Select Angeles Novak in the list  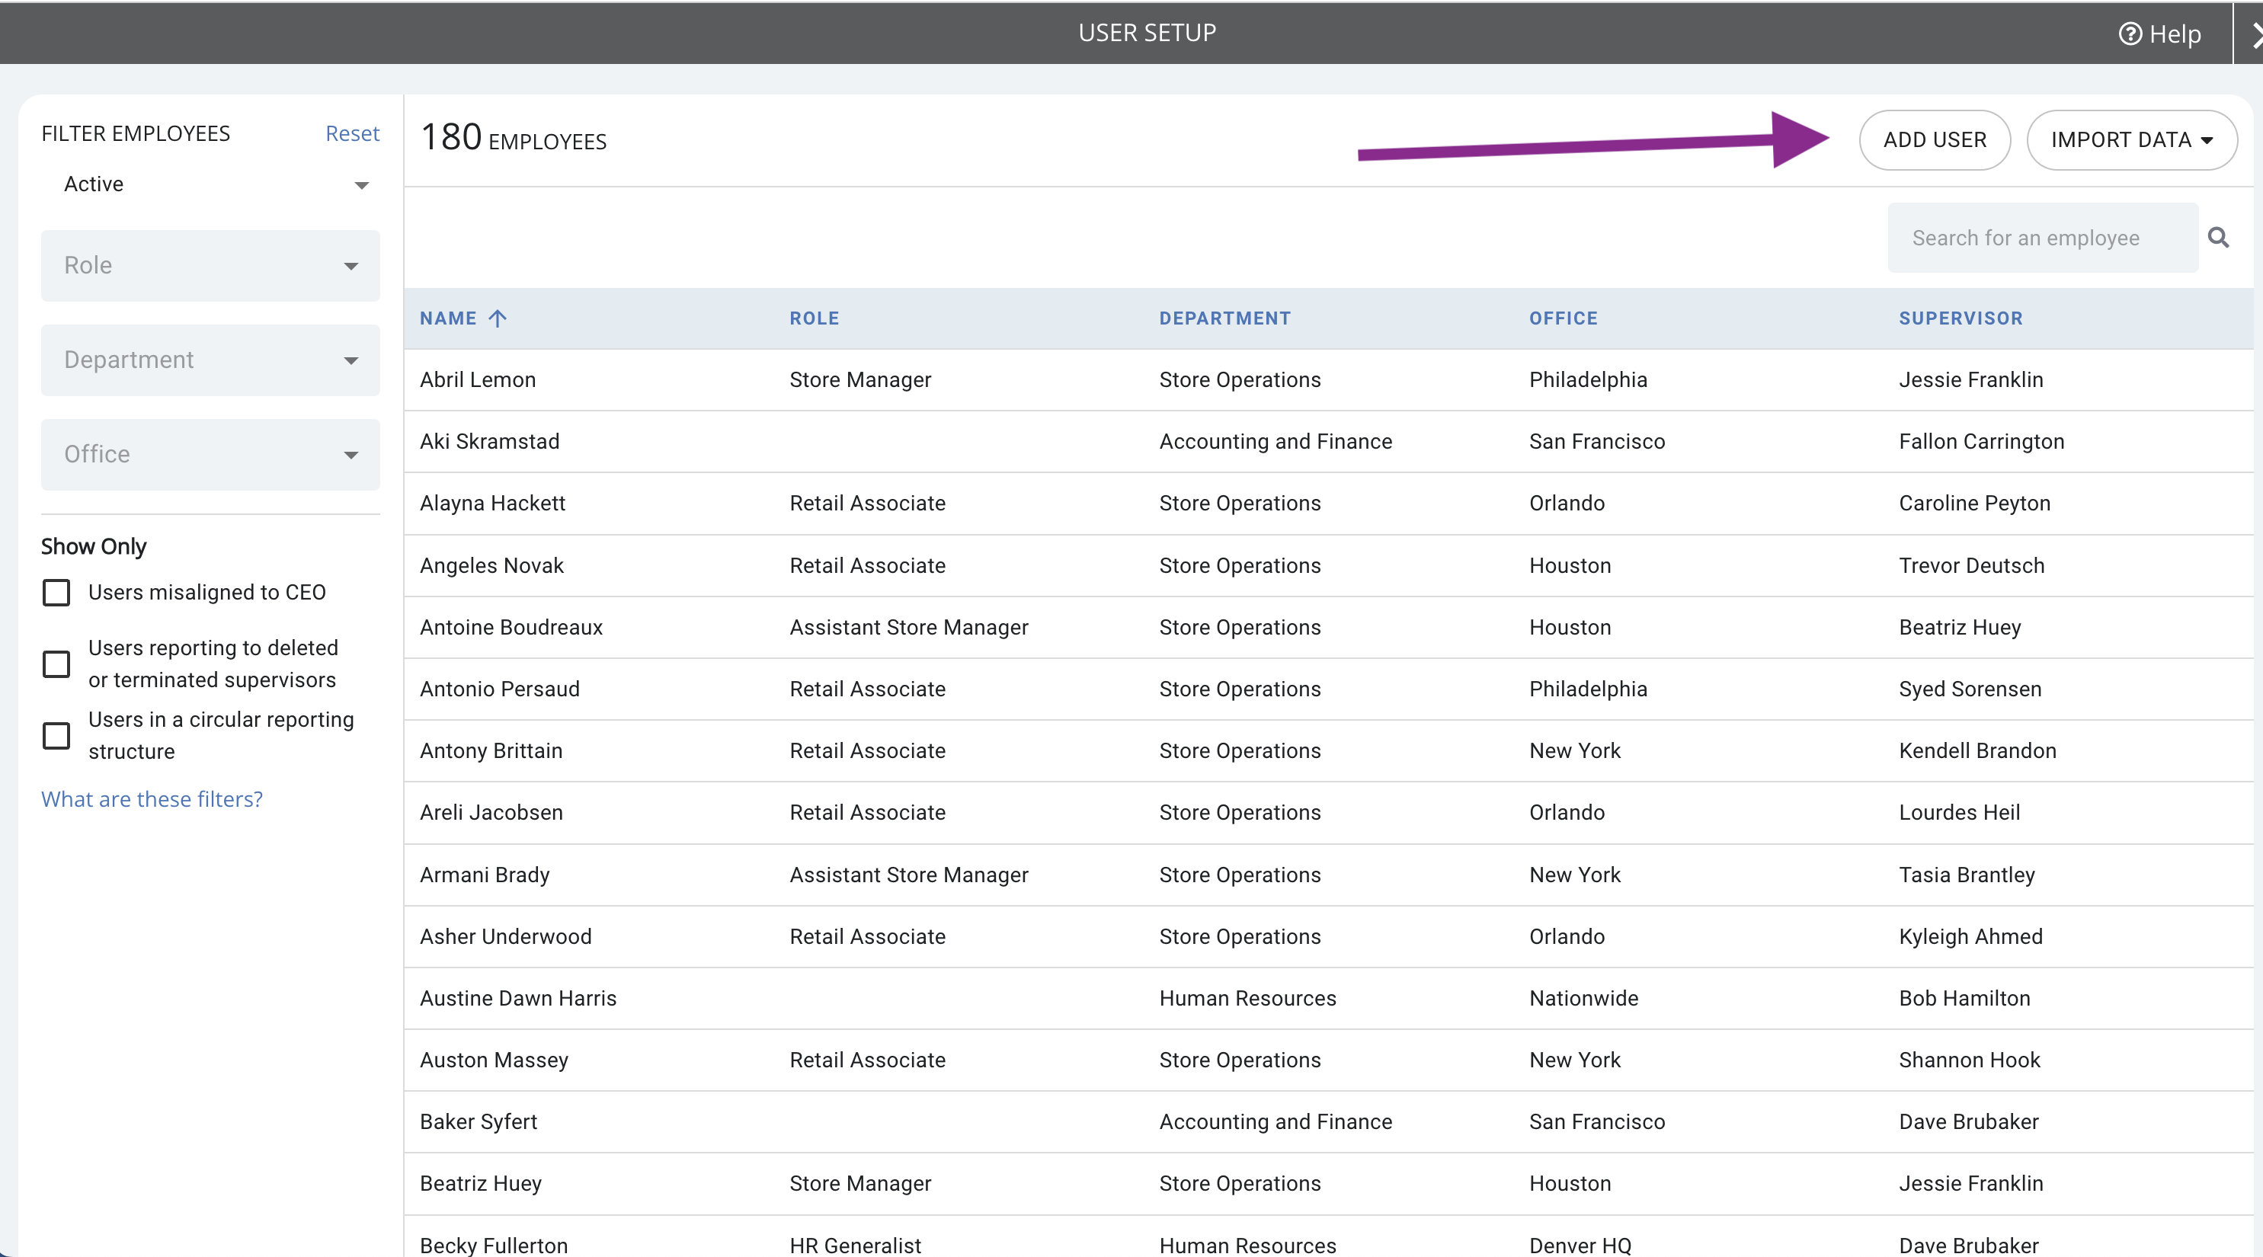pos(491,566)
